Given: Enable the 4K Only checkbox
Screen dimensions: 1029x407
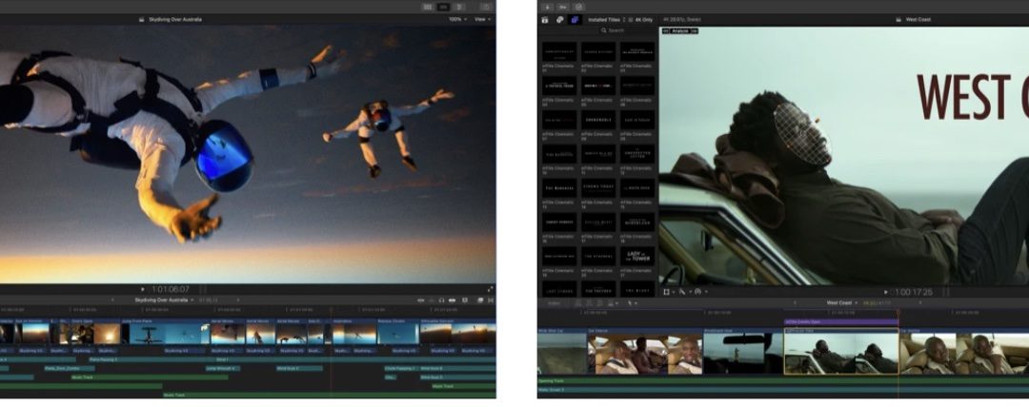Looking at the screenshot, I should (x=631, y=20).
